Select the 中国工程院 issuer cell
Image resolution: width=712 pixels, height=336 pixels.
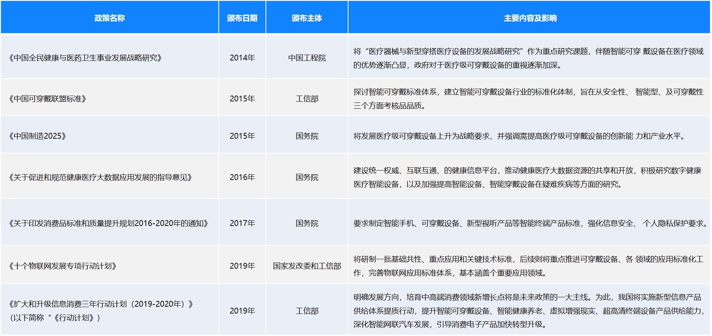[307, 58]
